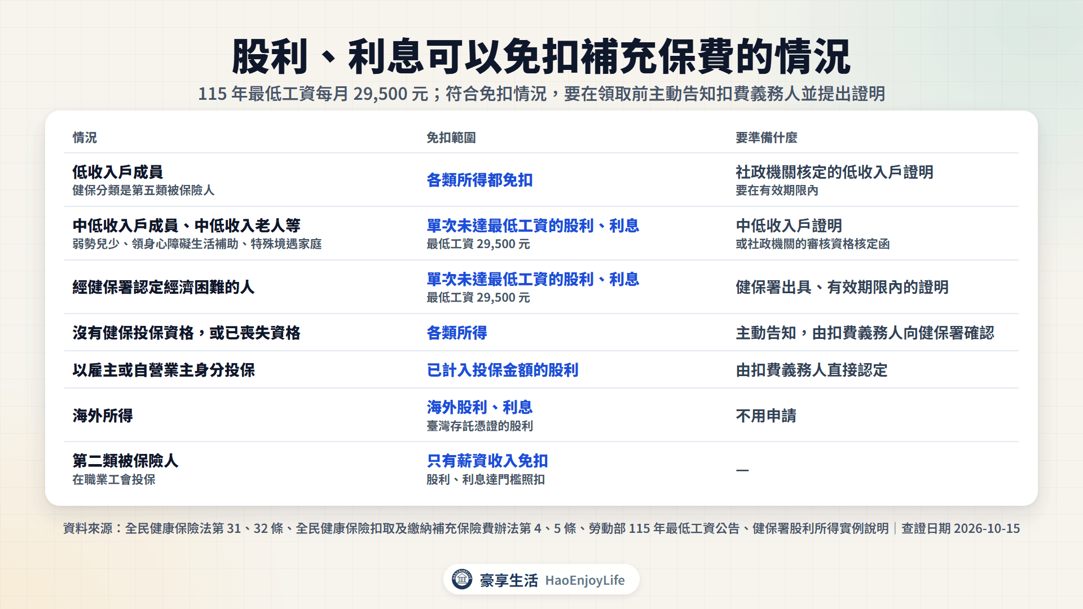Click the 中低收入戶證明 cell

pos(789,226)
